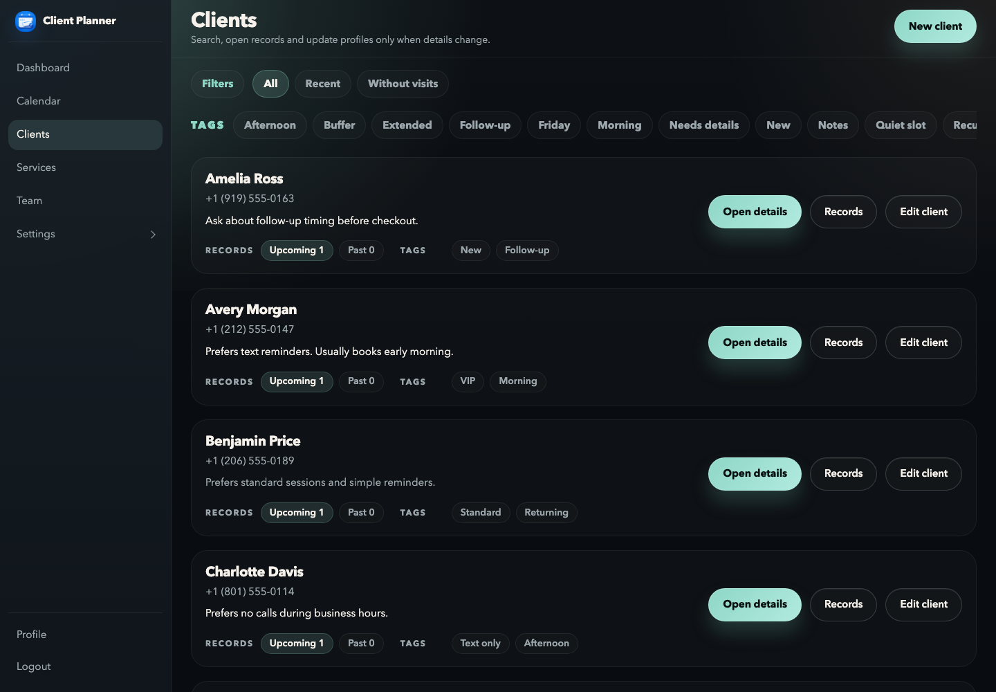The image size is (996, 692).
Task: Filter by the Friday tag
Action: (x=554, y=125)
